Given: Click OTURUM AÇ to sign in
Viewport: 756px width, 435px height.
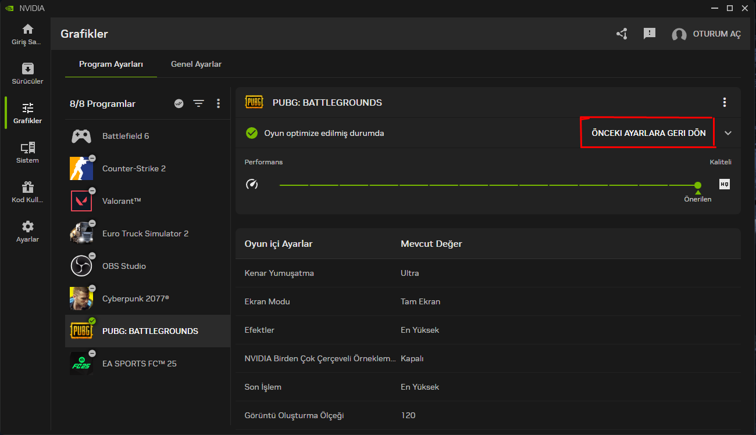Looking at the screenshot, I should tap(717, 34).
